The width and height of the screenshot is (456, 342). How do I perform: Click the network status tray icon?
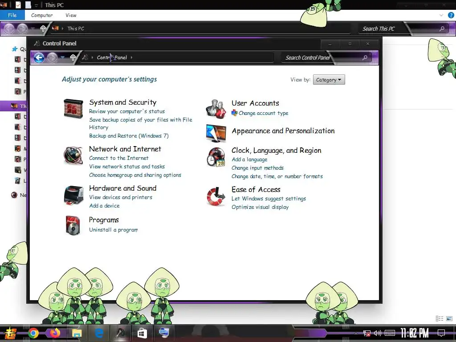pyautogui.click(x=367, y=333)
